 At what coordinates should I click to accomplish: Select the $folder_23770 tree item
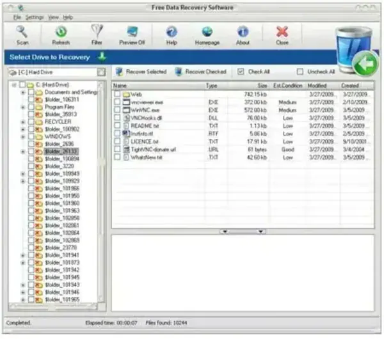61,248
